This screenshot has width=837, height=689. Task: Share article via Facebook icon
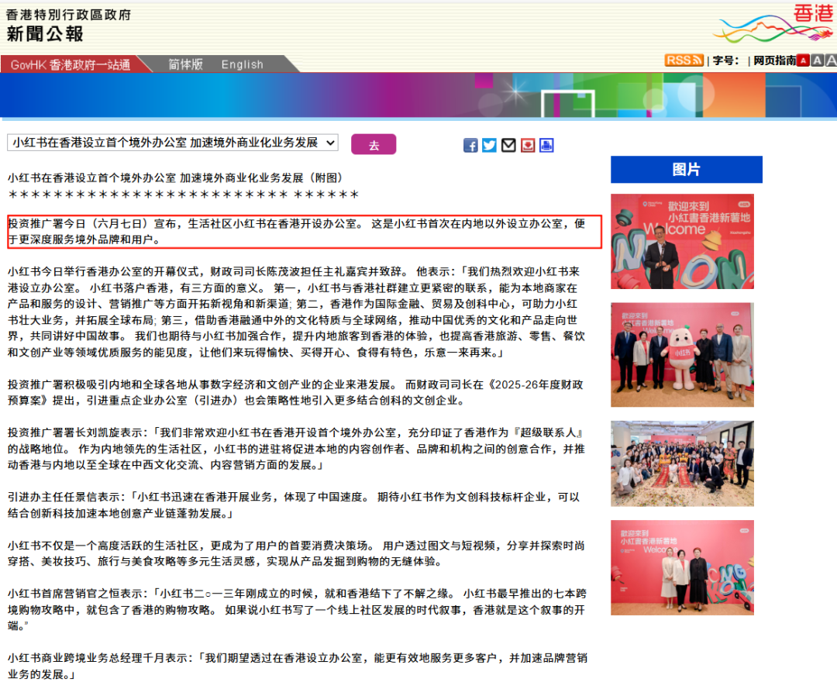(x=470, y=145)
